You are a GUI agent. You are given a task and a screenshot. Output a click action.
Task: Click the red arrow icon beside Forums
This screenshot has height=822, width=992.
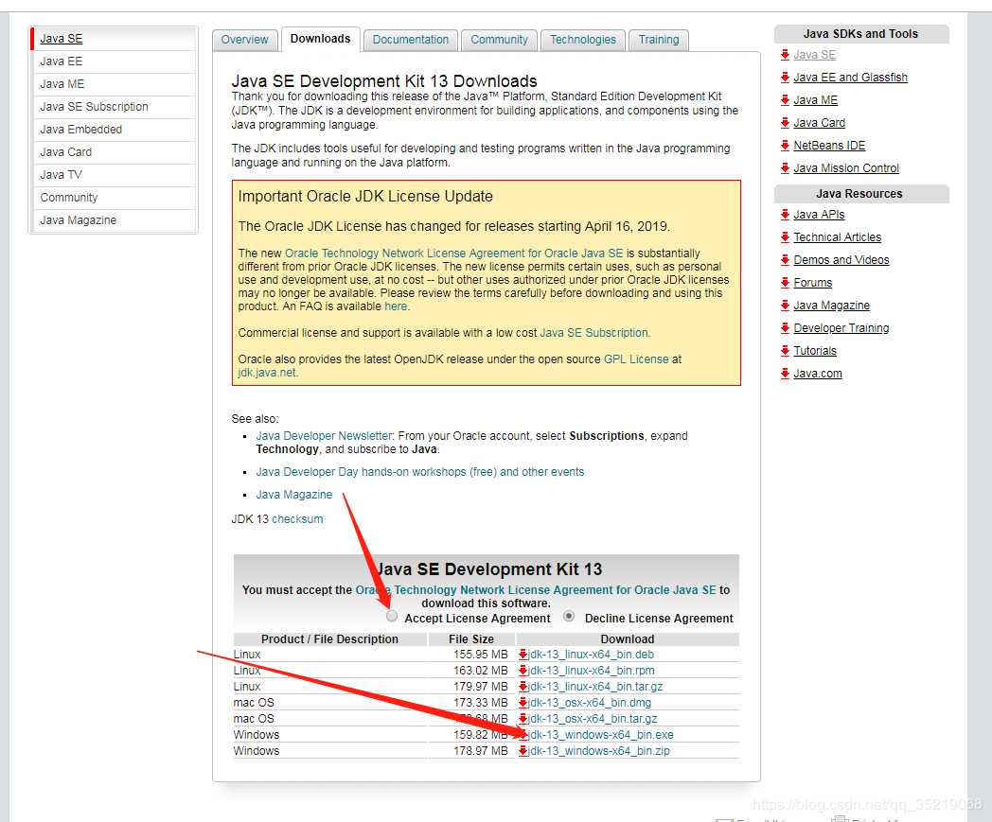pyautogui.click(x=785, y=283)
